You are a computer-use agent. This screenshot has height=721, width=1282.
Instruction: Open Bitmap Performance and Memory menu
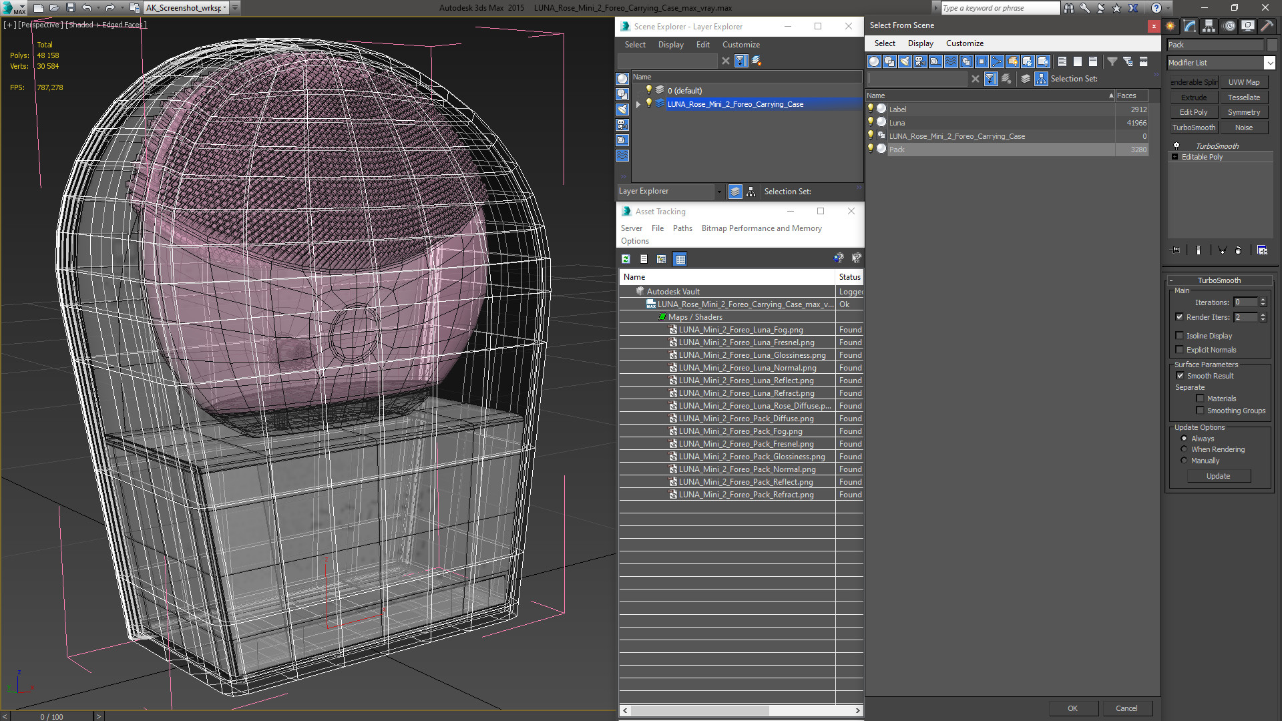[x=761, y=228]
